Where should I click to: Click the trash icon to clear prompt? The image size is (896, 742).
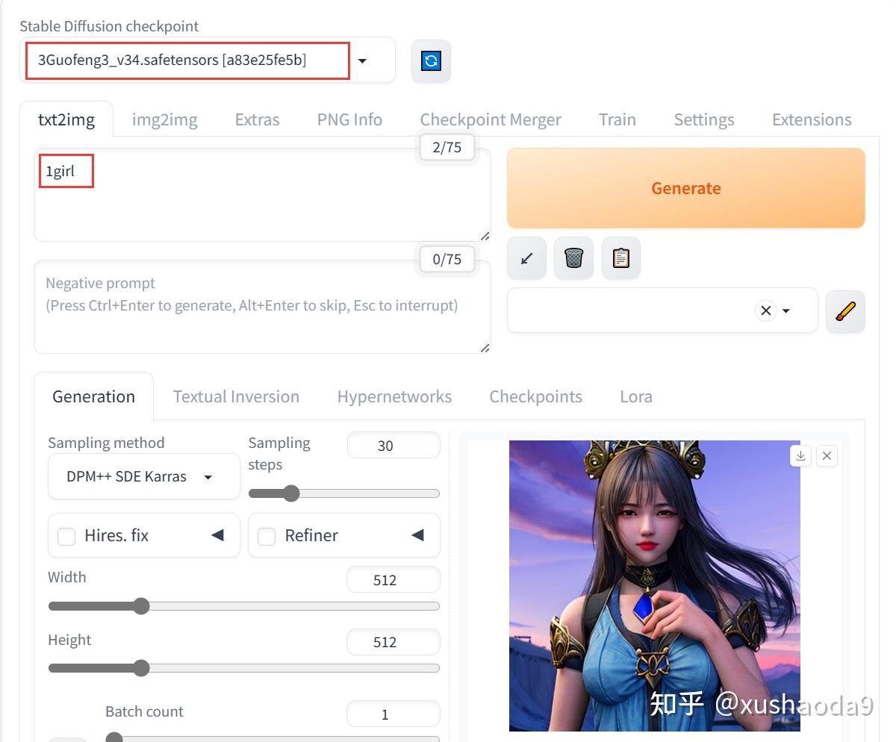(x=573, y=258)
